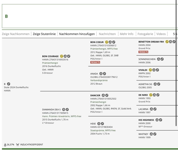Open the Mehr Info tab
The width and height of the screenshot is (178, 150).
(126, 34)
